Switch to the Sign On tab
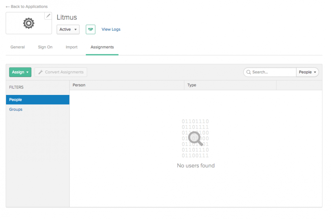This screenshot has width=331, height=219. [45, 47]
